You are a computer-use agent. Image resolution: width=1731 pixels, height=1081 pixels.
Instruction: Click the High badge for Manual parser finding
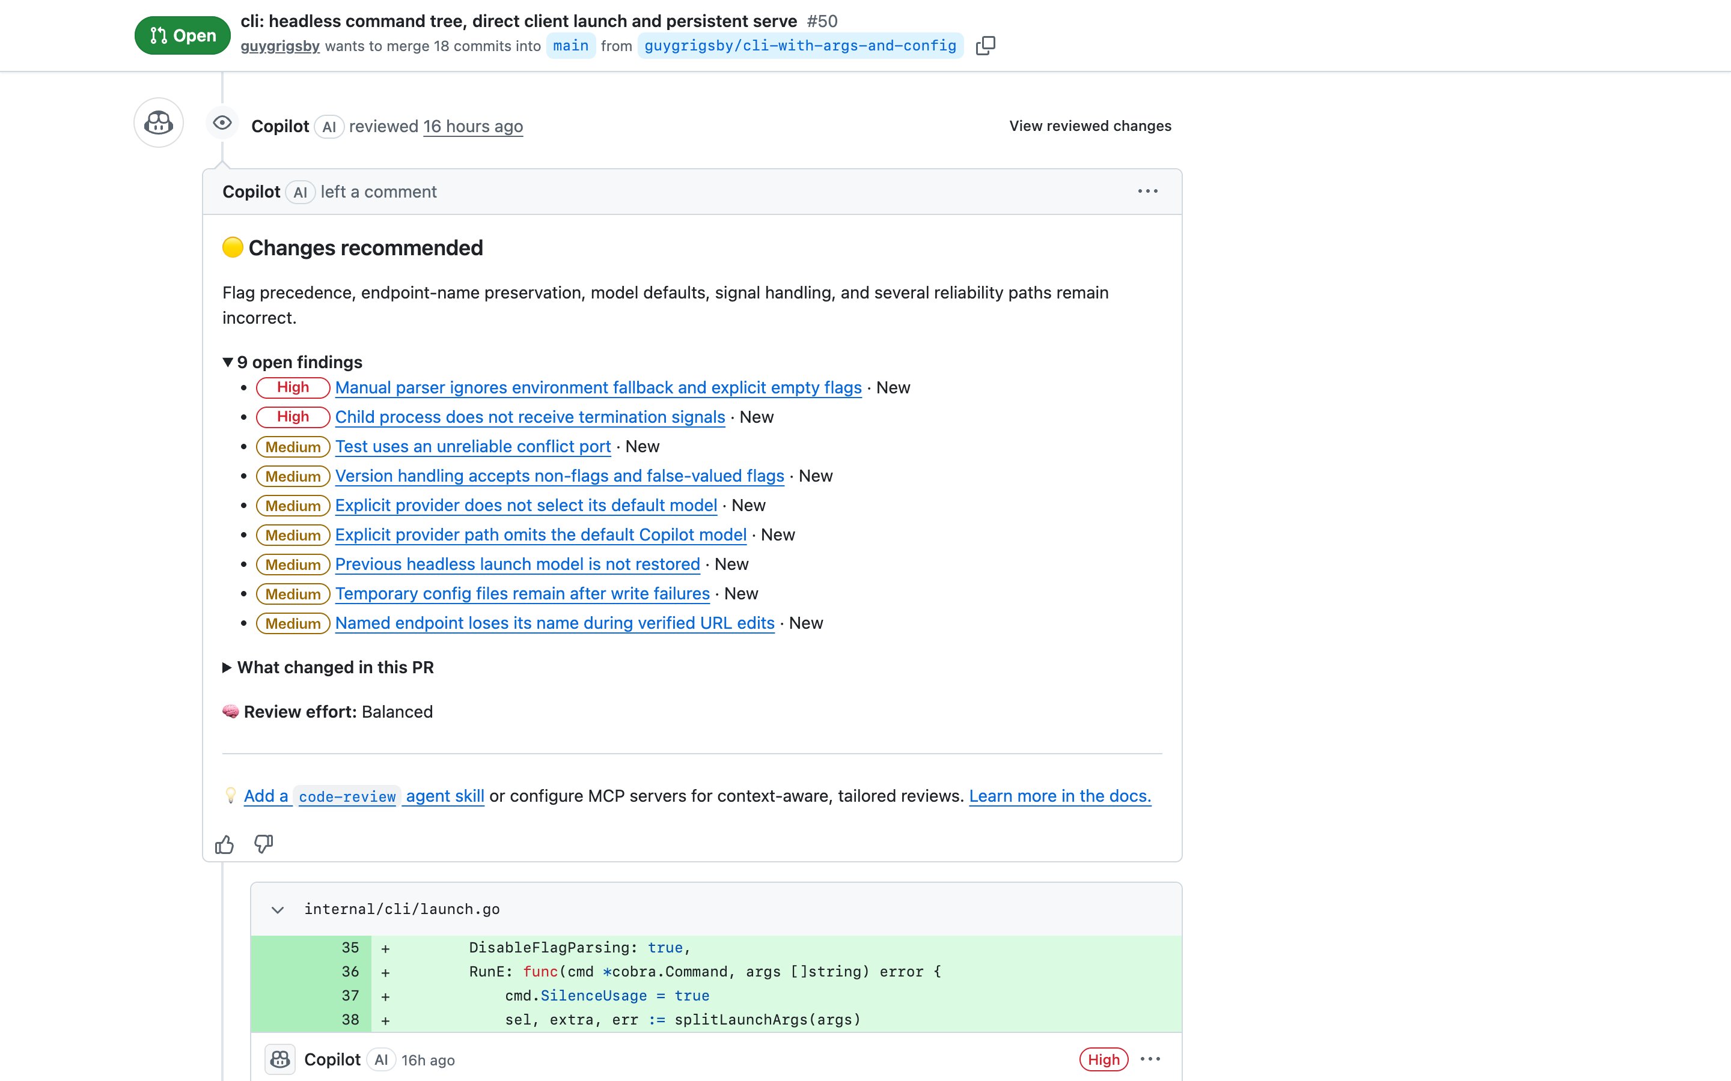pos(293,387)
